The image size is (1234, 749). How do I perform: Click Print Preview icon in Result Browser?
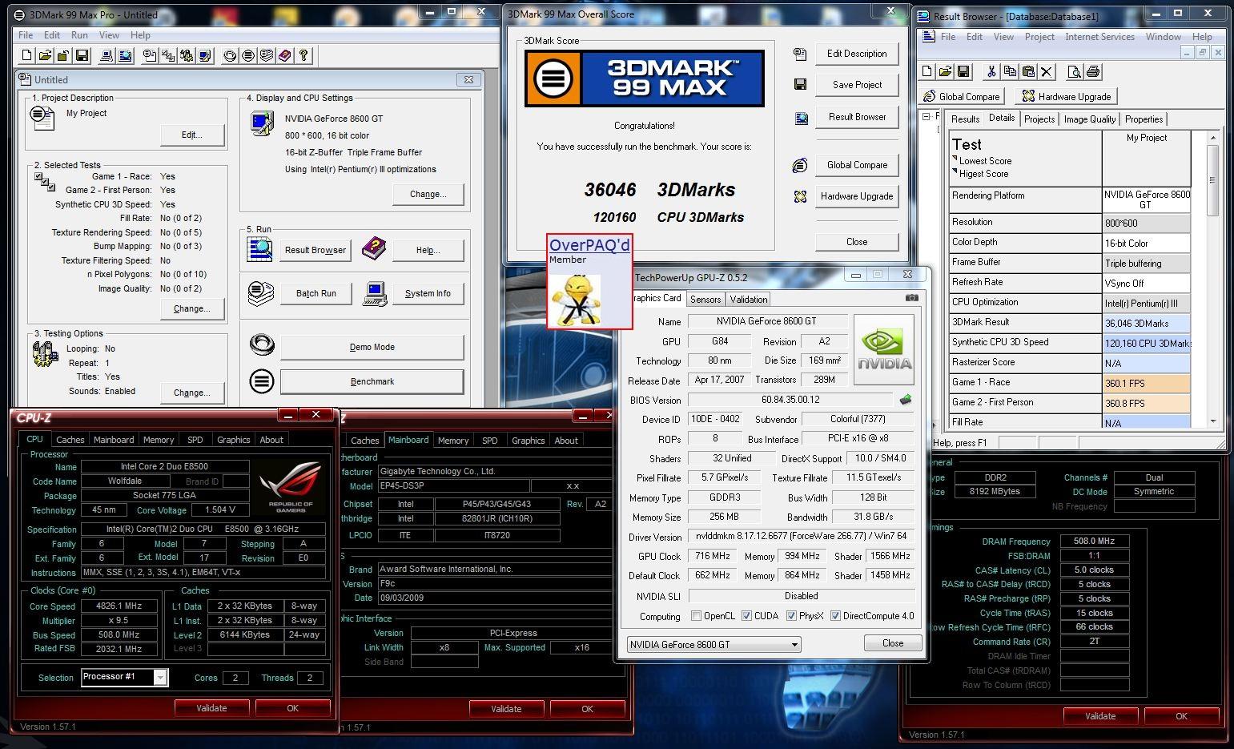pos(1074,71)
